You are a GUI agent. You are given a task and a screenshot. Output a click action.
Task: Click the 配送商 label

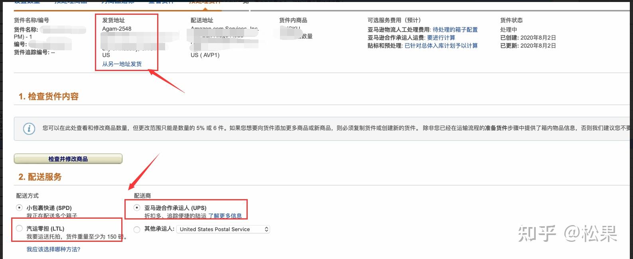click(142, 196)
